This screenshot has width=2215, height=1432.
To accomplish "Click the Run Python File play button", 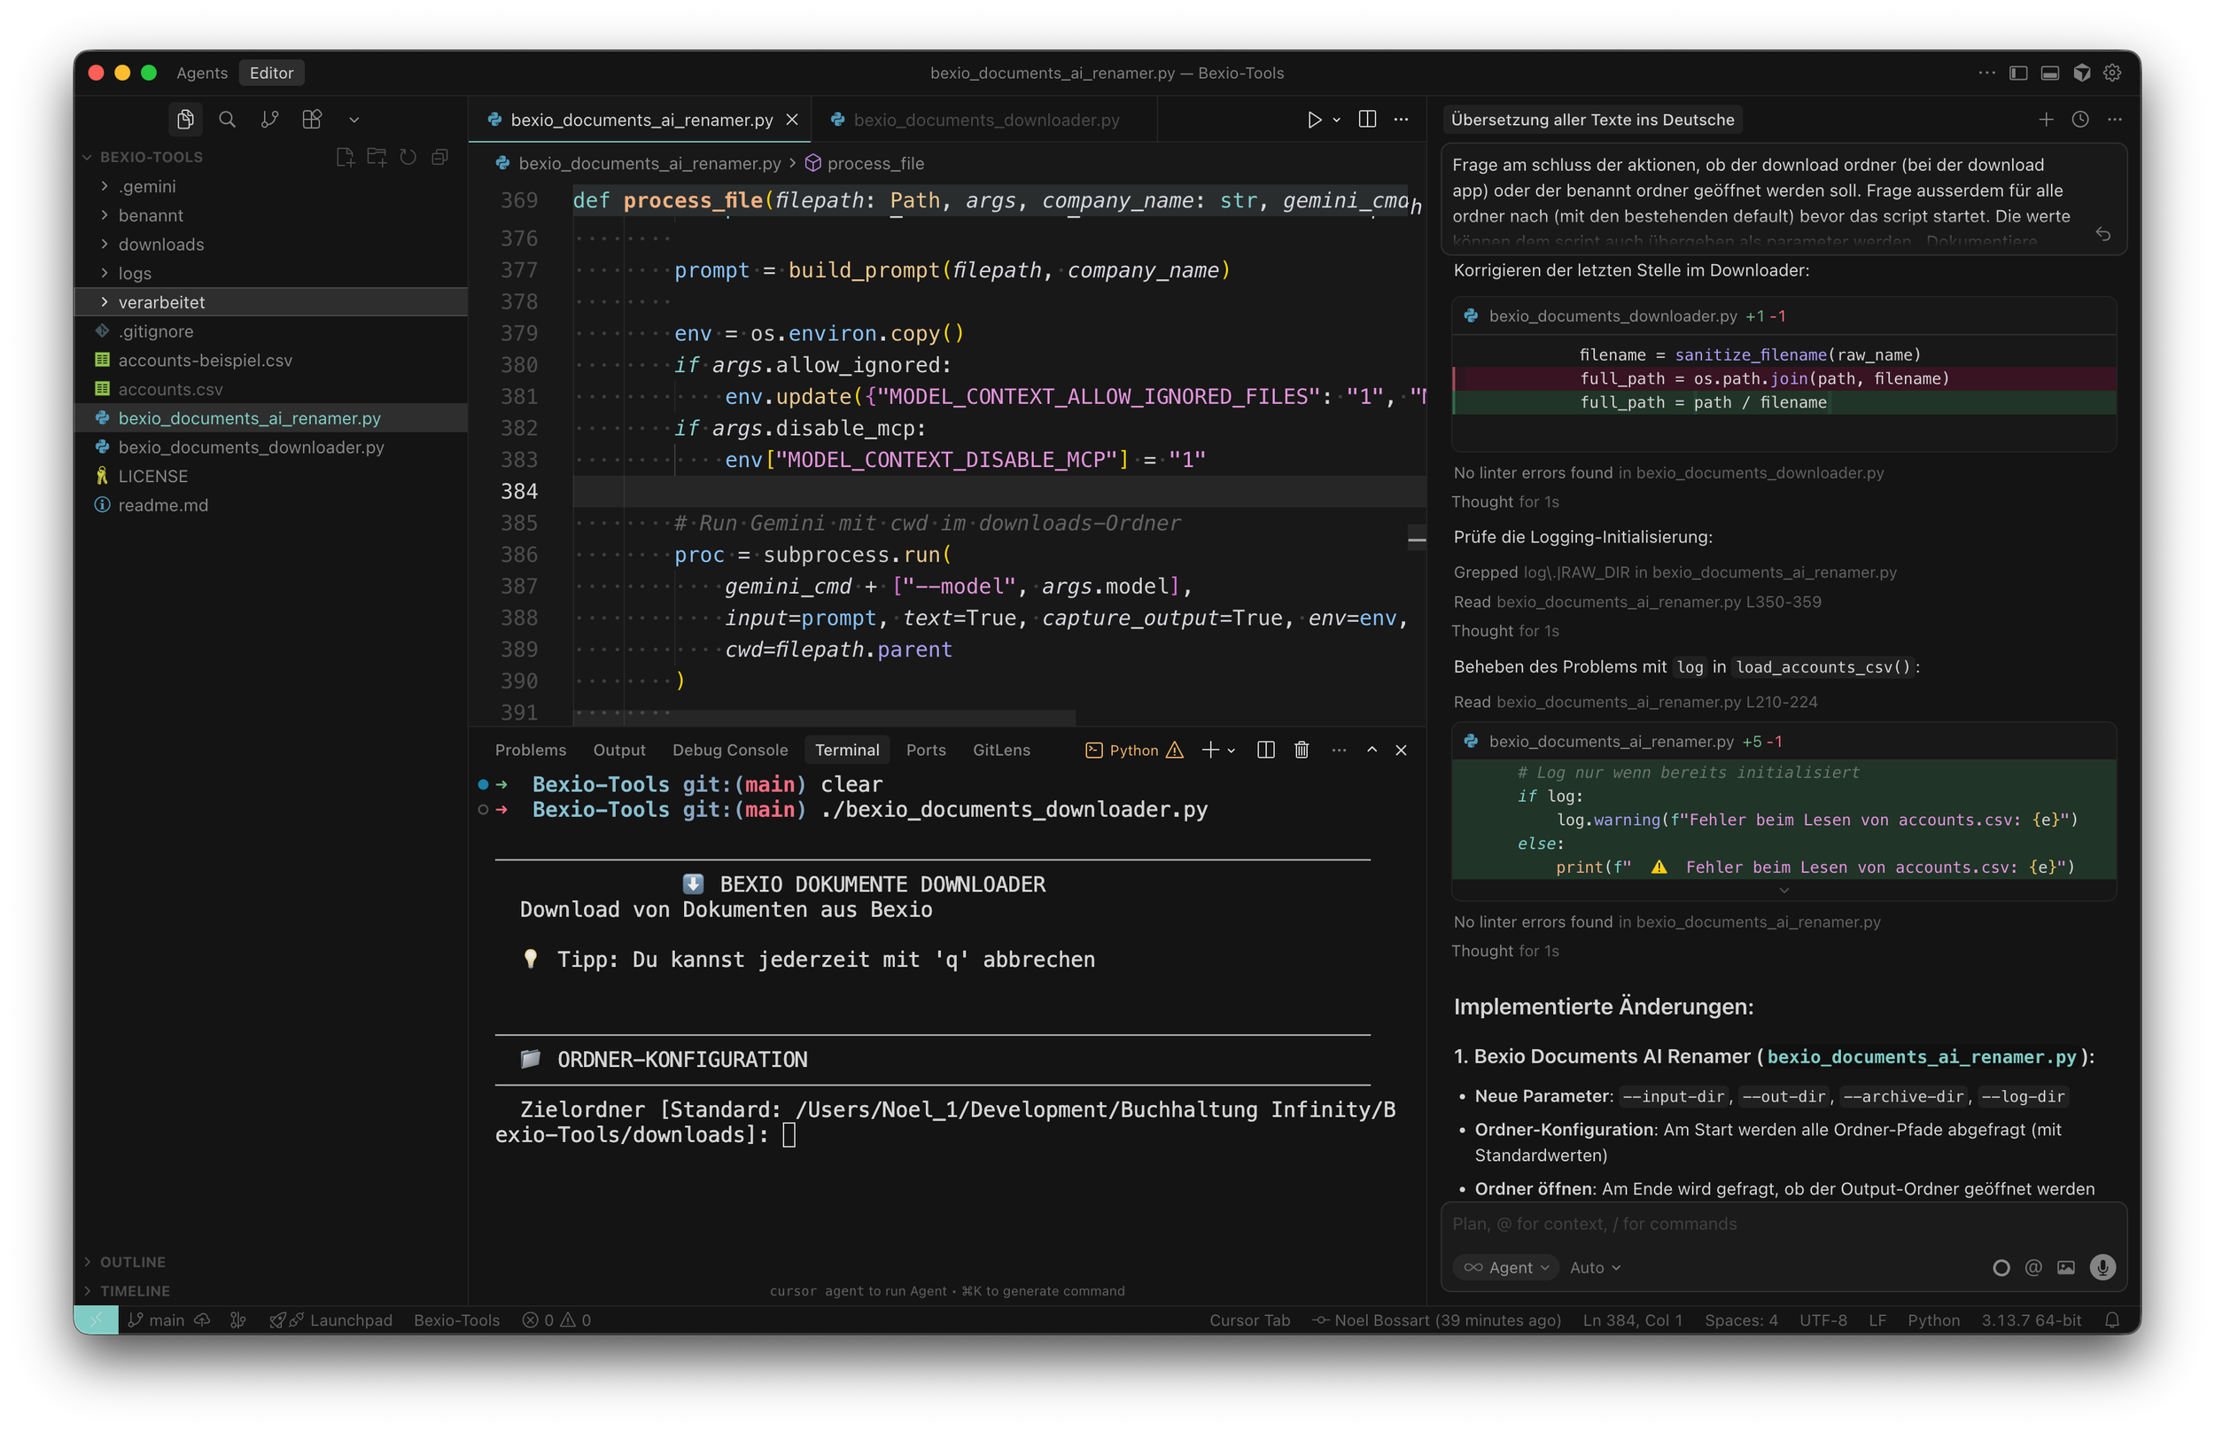I will [x=1313, y=119].
